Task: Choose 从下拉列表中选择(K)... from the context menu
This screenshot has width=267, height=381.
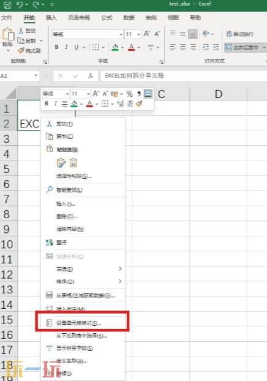Action: 83,336
